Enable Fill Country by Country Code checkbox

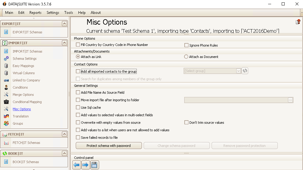[78, 45]
